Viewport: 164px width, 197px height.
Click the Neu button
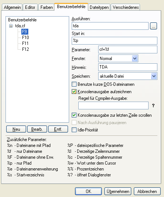[16, 129]
